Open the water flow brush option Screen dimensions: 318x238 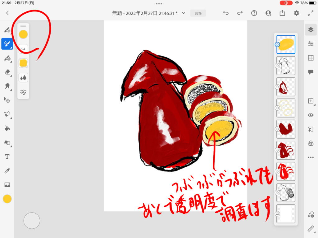(x=23, y=77)
